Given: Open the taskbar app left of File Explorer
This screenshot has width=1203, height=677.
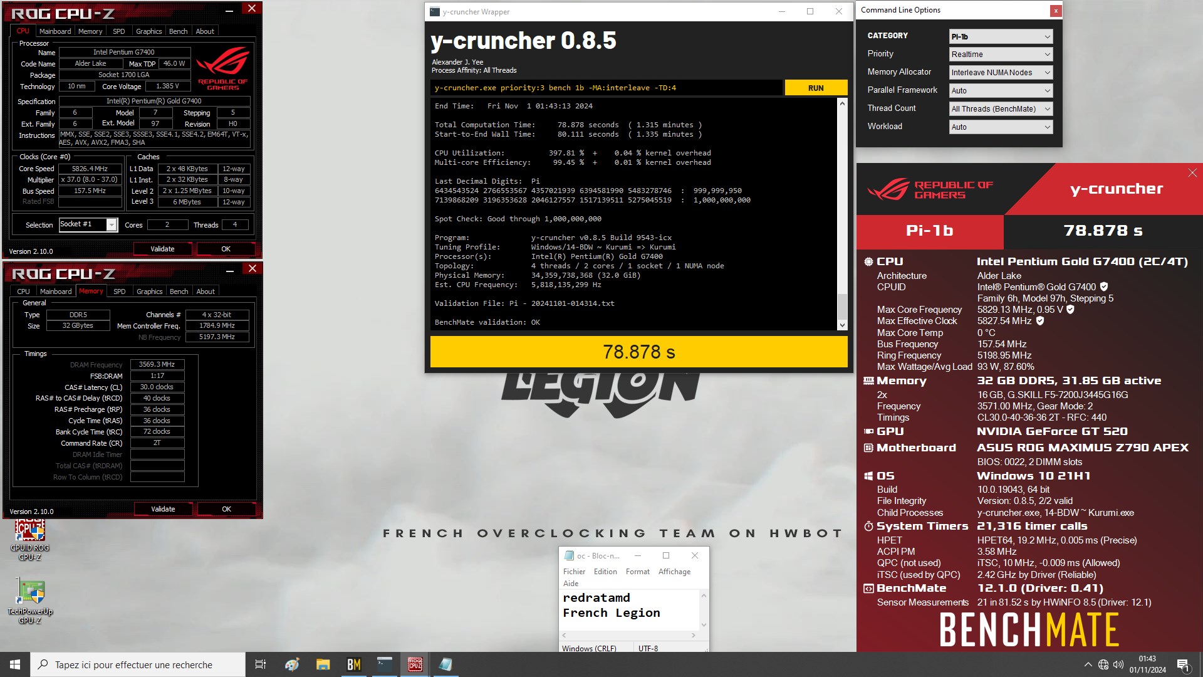Looking at the screenshot, I should tap(292, 664).
